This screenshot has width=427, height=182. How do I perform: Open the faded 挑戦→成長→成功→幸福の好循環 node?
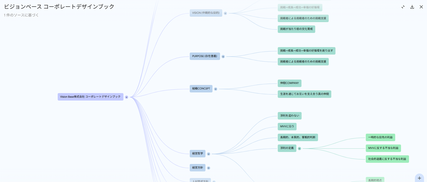coord(300,7)
